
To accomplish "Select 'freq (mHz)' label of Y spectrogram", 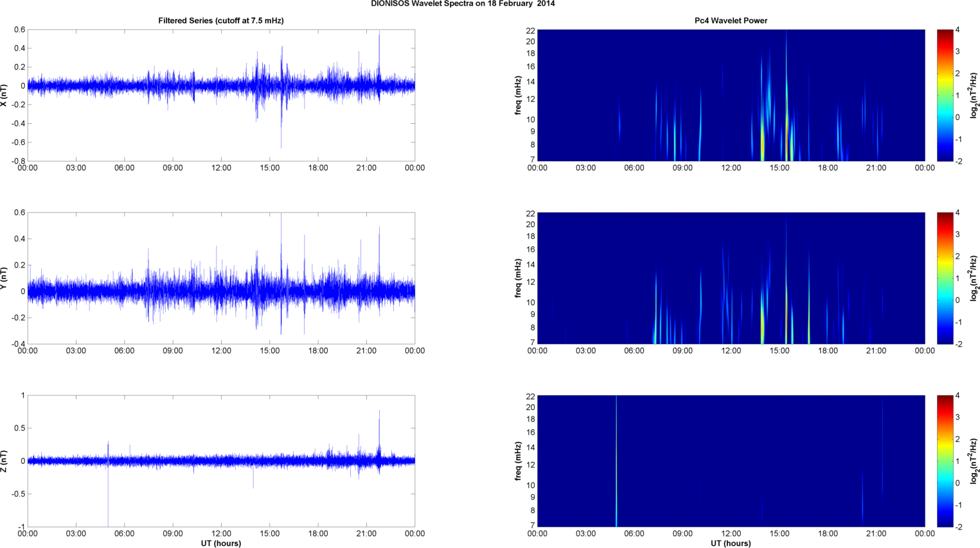I will (x=518, y=278).
